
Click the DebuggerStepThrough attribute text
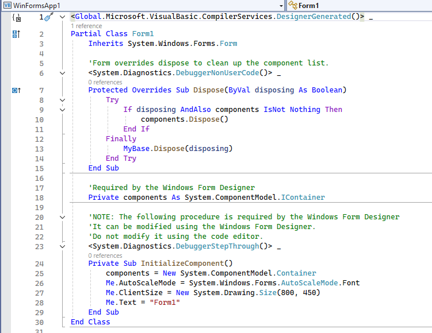tap(217, 246)
